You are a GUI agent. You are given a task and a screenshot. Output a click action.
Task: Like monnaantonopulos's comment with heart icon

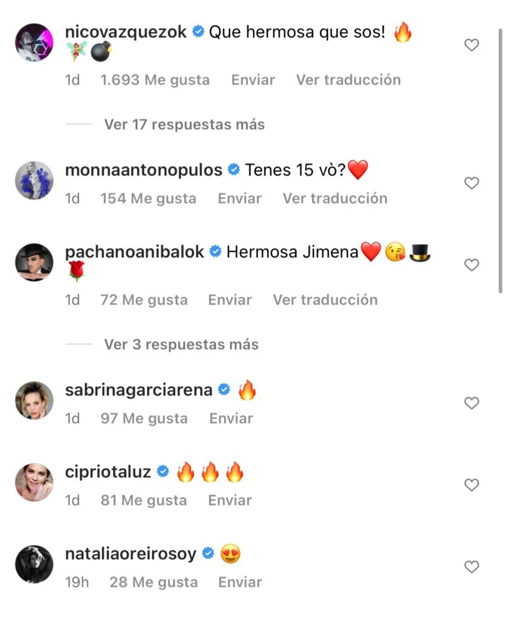point(471,183)
